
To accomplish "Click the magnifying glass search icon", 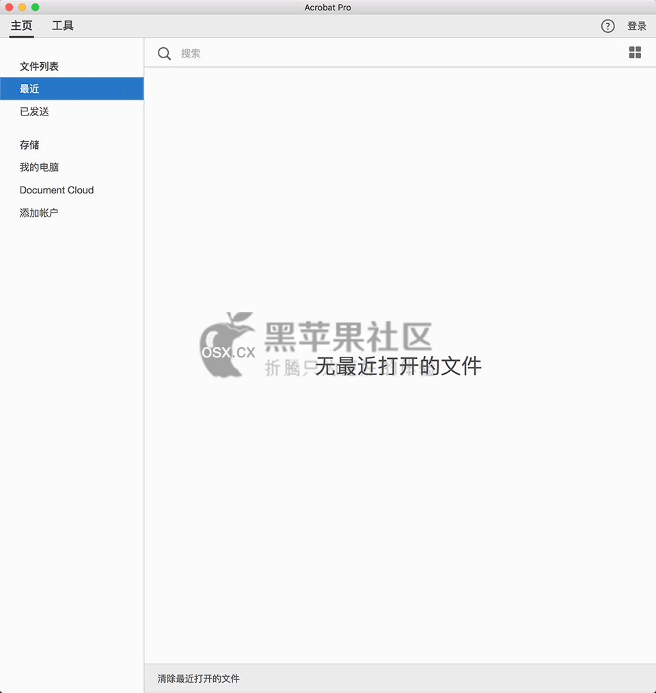I will click(x=164, y=53).
